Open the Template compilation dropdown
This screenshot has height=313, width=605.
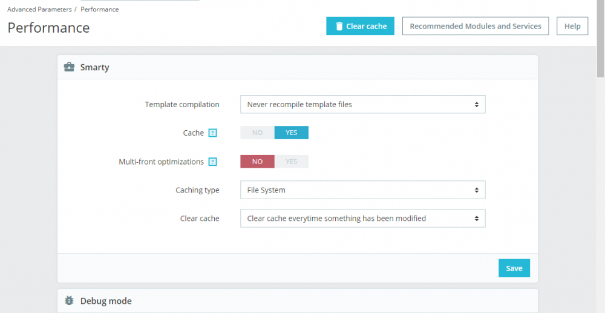362,104
